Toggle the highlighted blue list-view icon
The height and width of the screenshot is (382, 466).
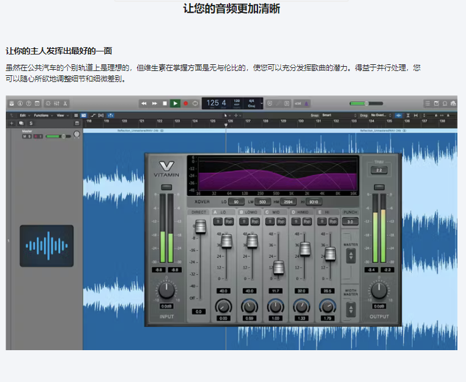(84, 116)
